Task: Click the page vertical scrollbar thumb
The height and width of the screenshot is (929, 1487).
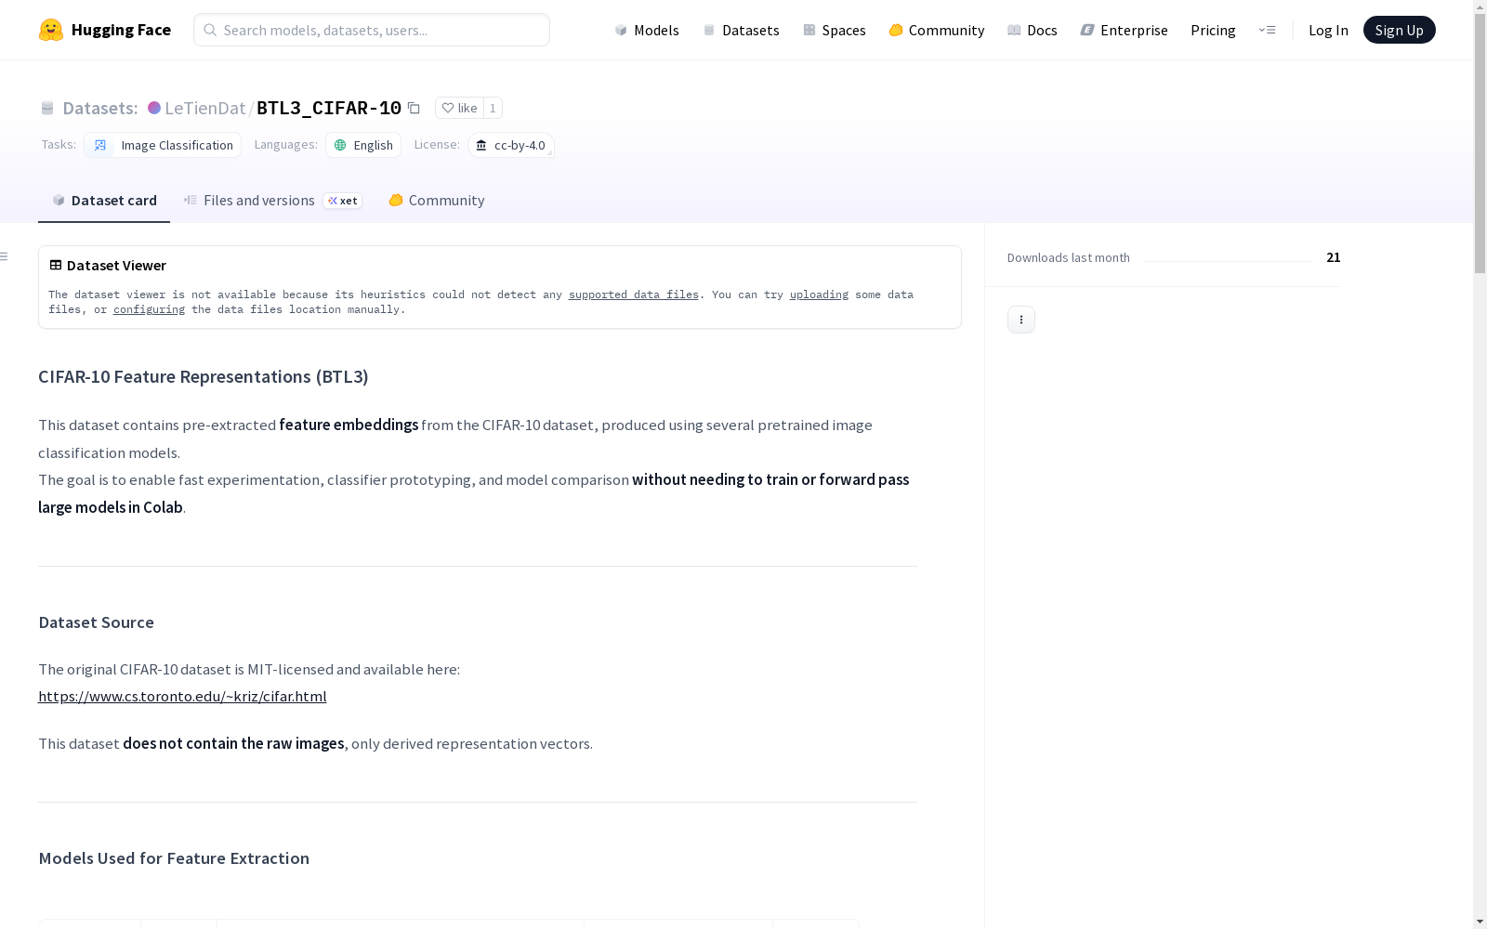Action: (x=1480, y=144)
